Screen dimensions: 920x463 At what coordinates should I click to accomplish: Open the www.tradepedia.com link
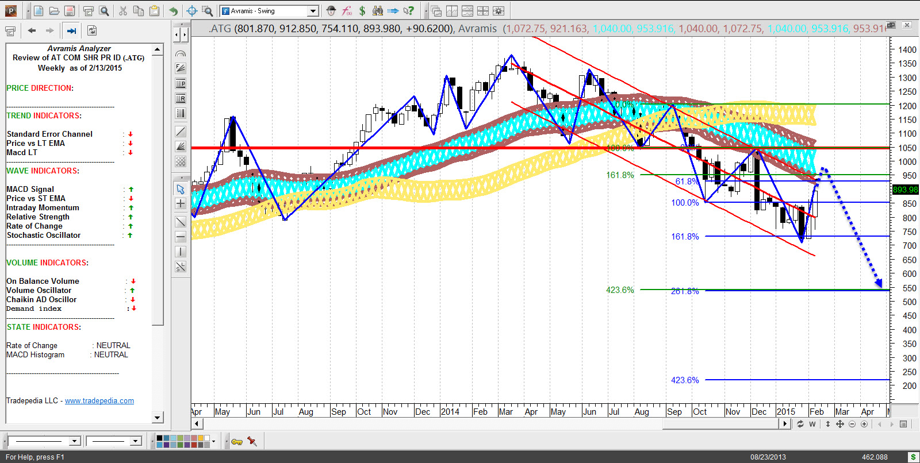click(99, 401)
